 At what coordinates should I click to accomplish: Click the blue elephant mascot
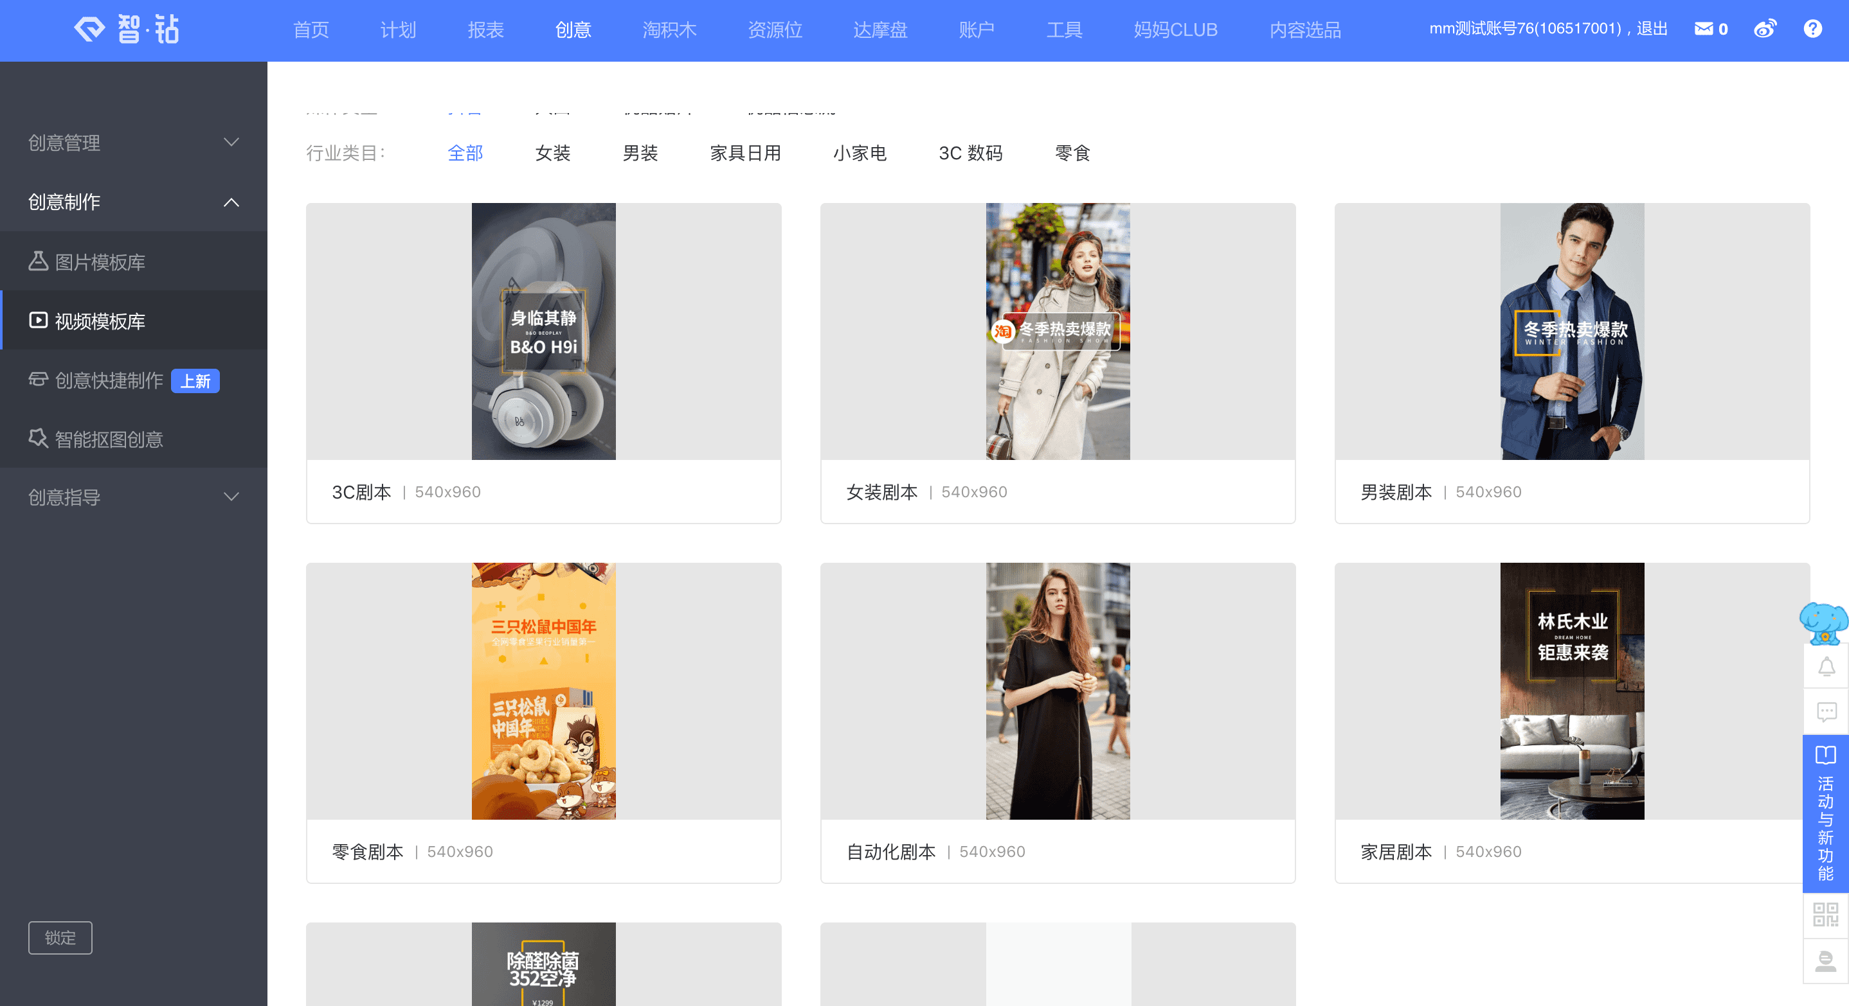click(1823, 622)
